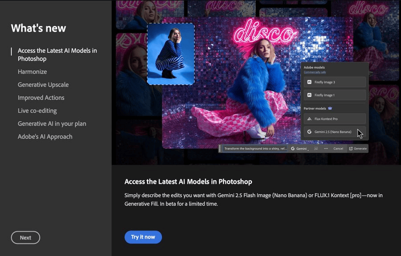Open the Generative Upscale section
401x256 pixels.
[x=43, y=85]
